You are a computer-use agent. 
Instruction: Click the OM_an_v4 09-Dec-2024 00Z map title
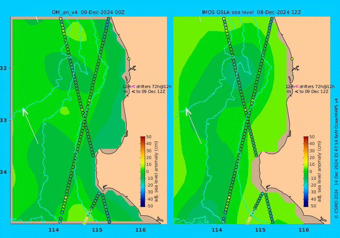click(88, 12)
